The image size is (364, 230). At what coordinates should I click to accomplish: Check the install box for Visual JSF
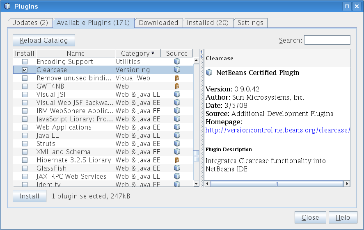coord(25,95)
